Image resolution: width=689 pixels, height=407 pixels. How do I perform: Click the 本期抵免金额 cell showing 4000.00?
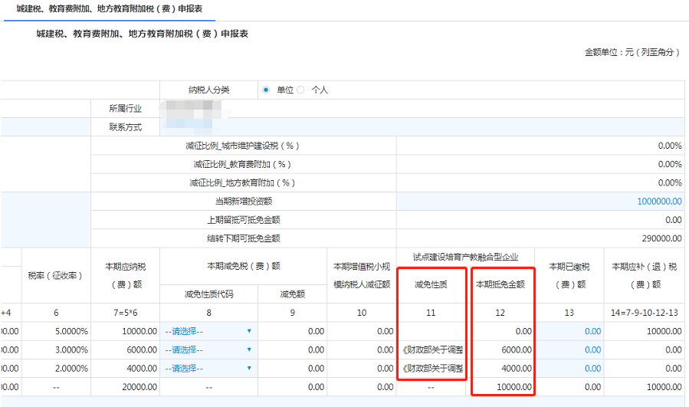coord(502,369)
